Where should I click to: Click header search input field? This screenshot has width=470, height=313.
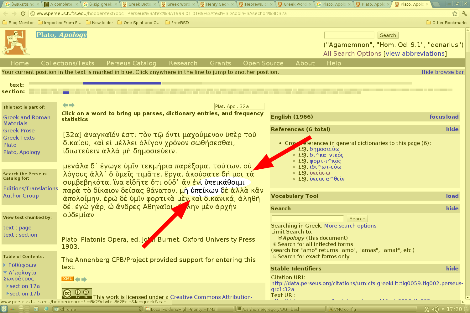point(349,35)
